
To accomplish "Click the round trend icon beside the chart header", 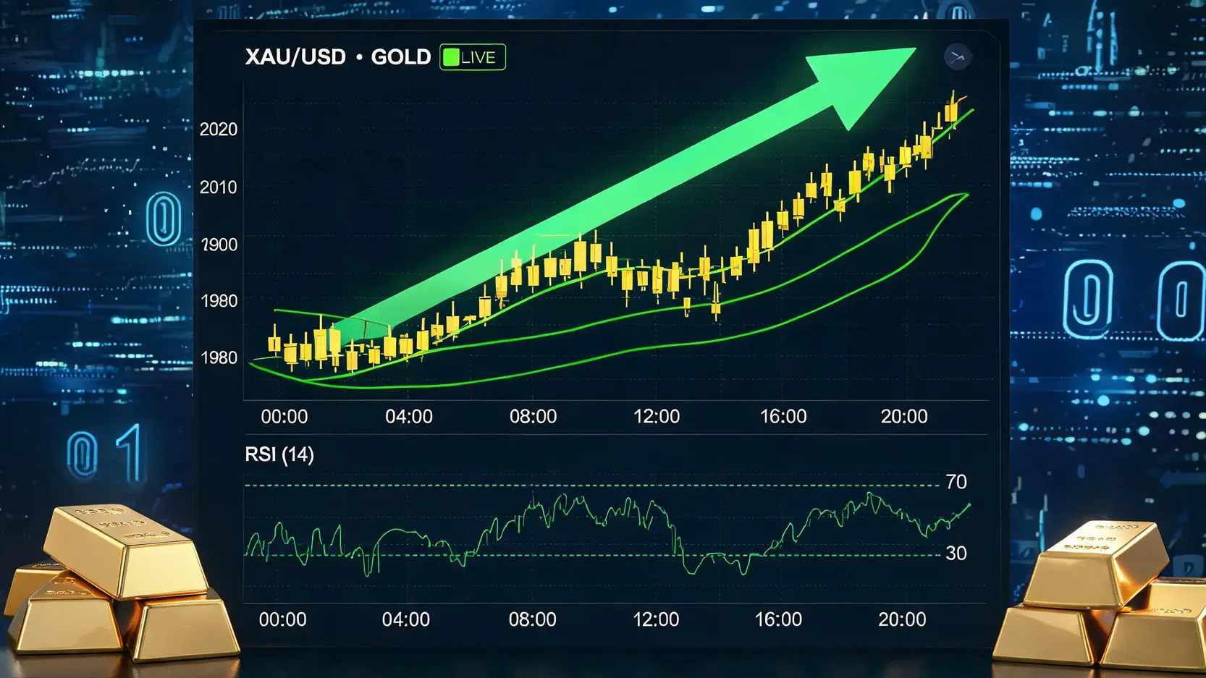I will pos(958,56).
